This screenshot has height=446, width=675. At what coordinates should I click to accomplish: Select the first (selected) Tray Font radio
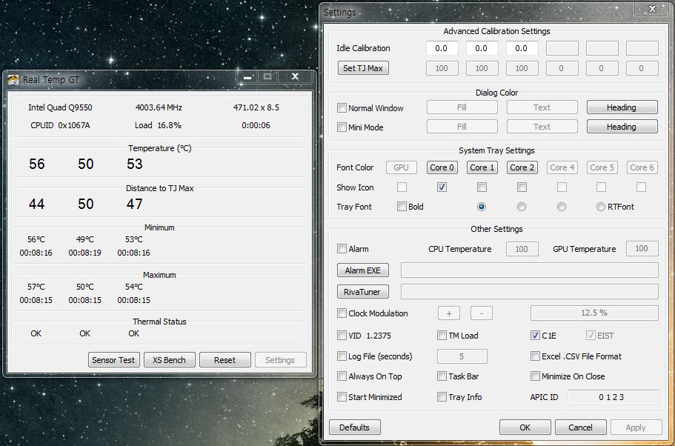(x=482, y=207)
